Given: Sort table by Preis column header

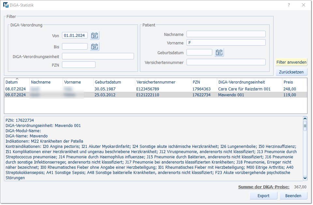Looking at the screenshot, I should pyautogui.click(x=288, y=82).
